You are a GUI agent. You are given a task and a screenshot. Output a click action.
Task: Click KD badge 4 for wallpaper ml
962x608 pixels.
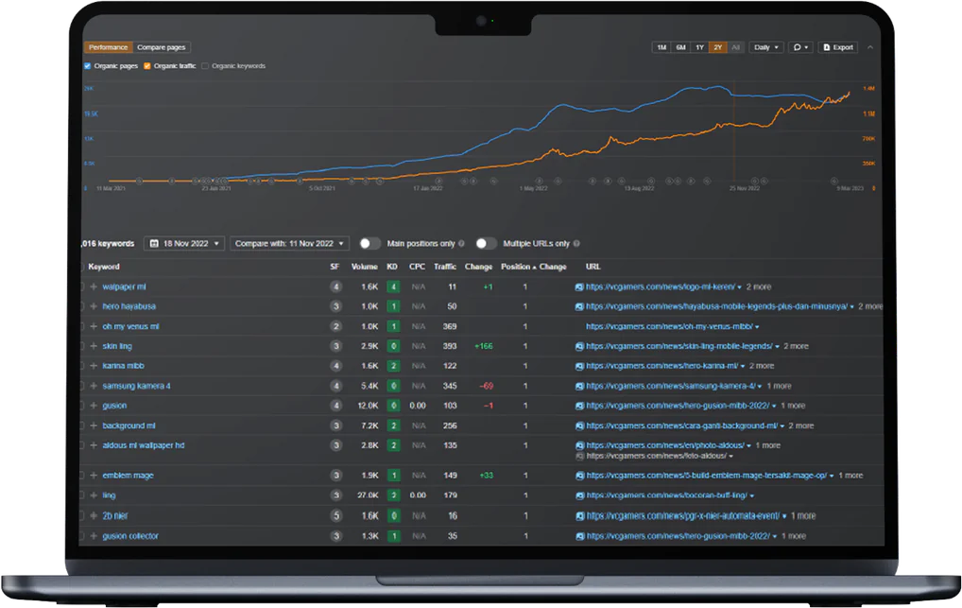(x=393, y=287)
